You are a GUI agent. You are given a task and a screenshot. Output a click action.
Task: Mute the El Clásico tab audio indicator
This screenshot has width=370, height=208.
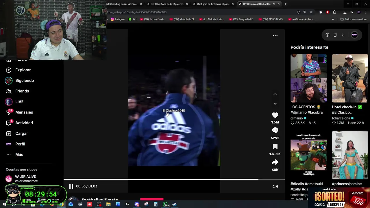(x=274, y=4)
